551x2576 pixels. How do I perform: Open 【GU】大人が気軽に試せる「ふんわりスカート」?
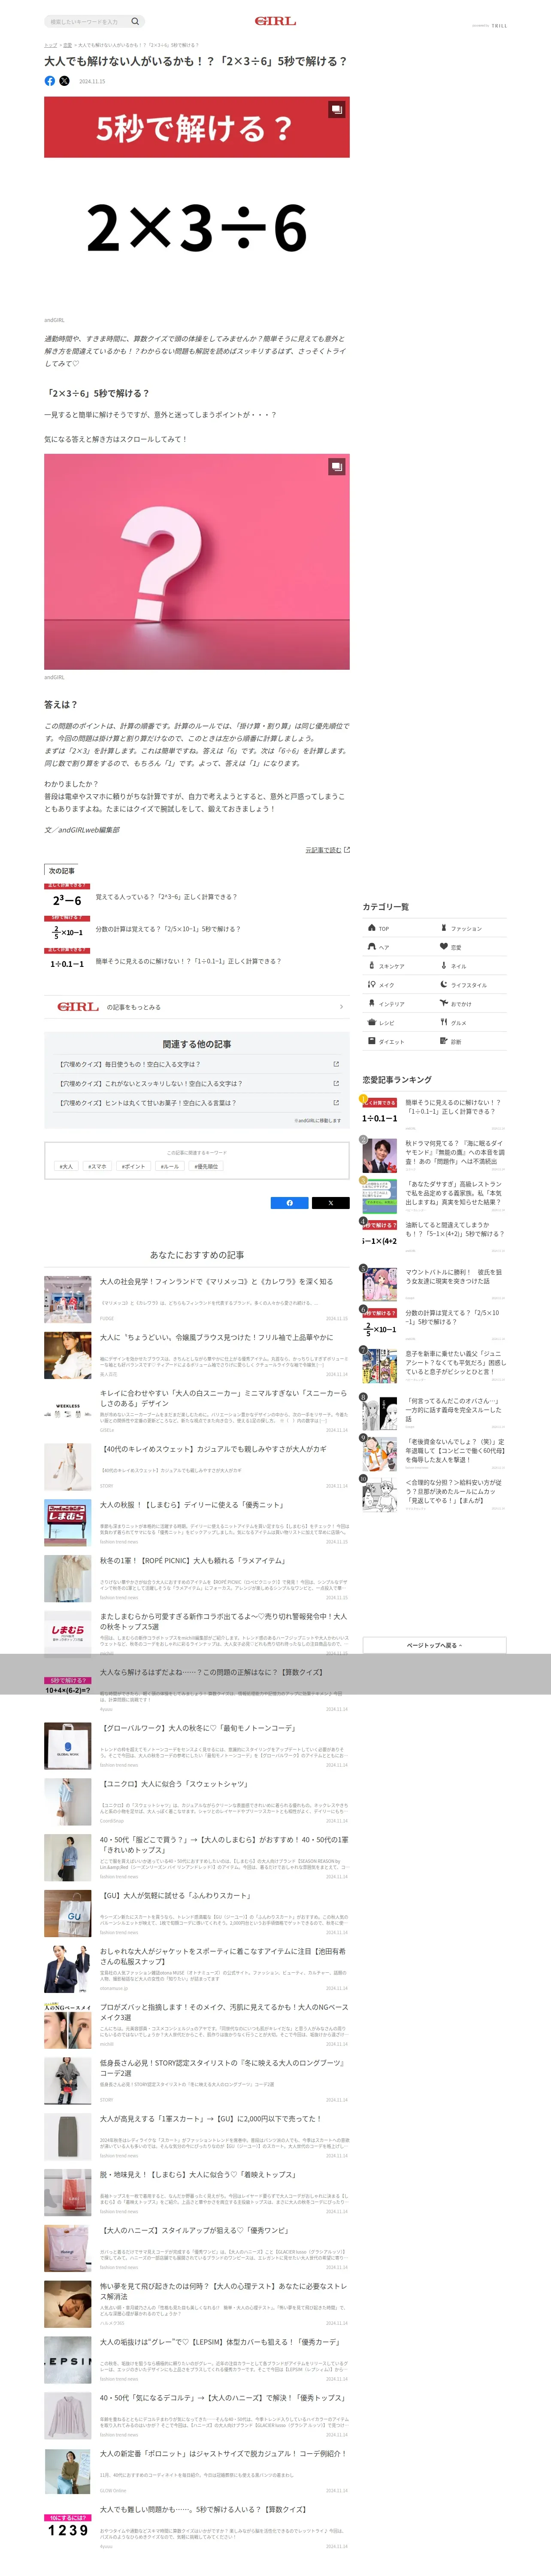pyautogui.click(x=176, y=1895)
